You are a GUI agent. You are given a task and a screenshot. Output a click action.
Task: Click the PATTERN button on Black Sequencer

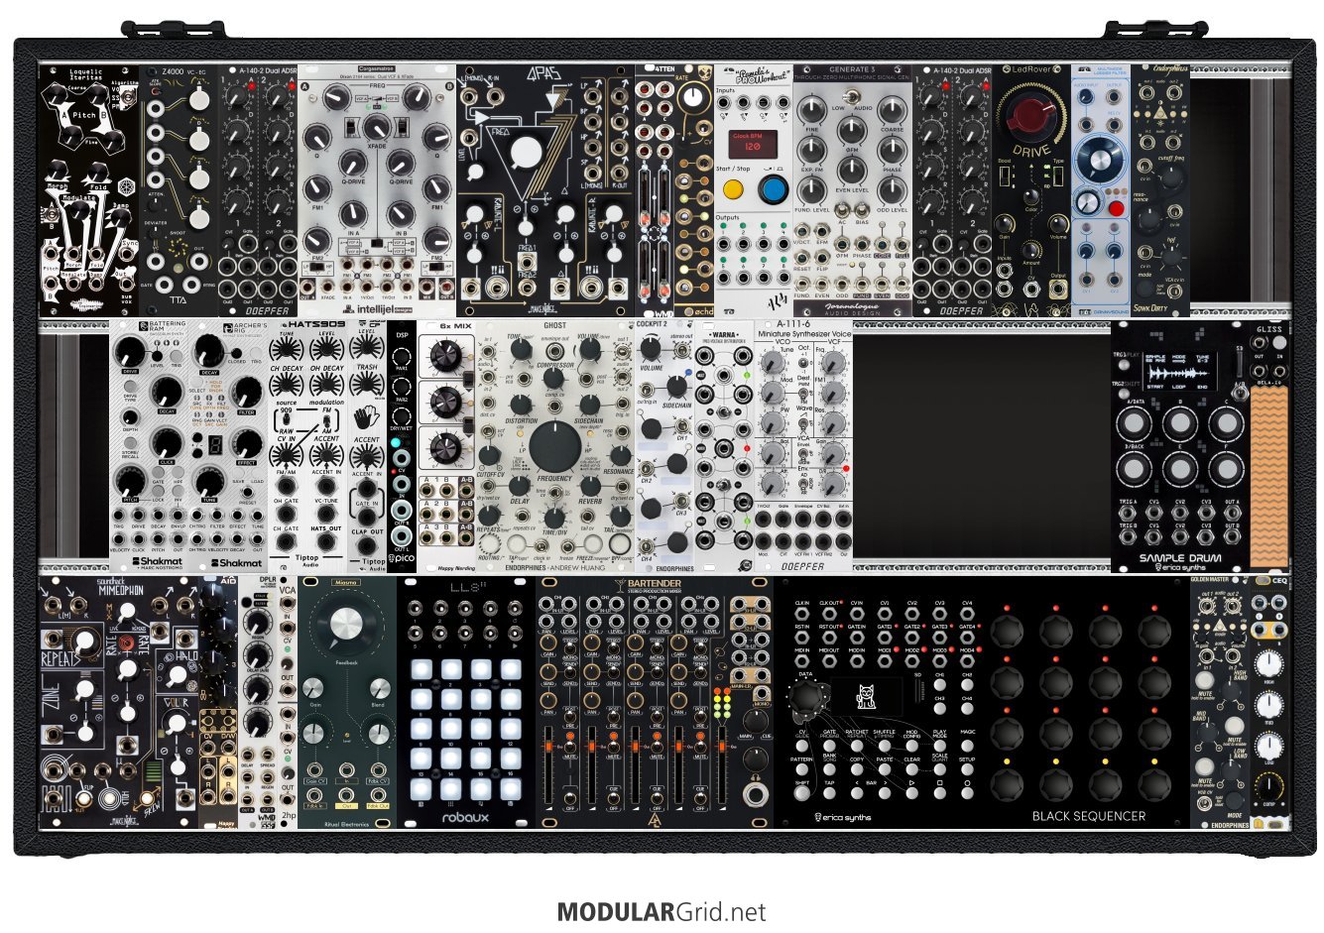coord(802,769)
